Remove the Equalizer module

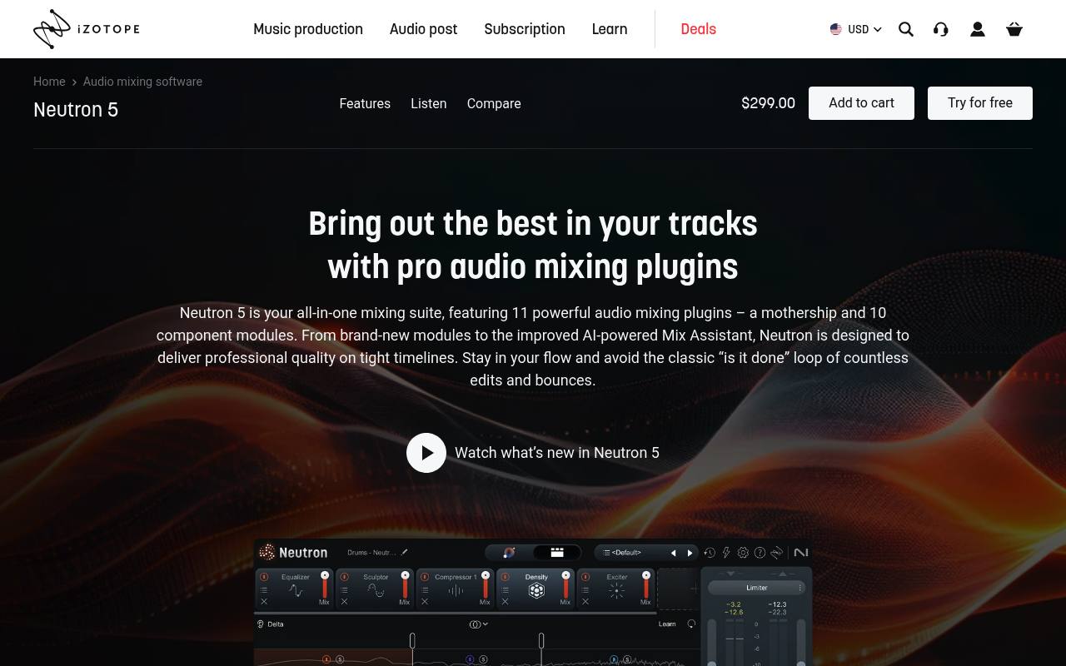point(264,602)
